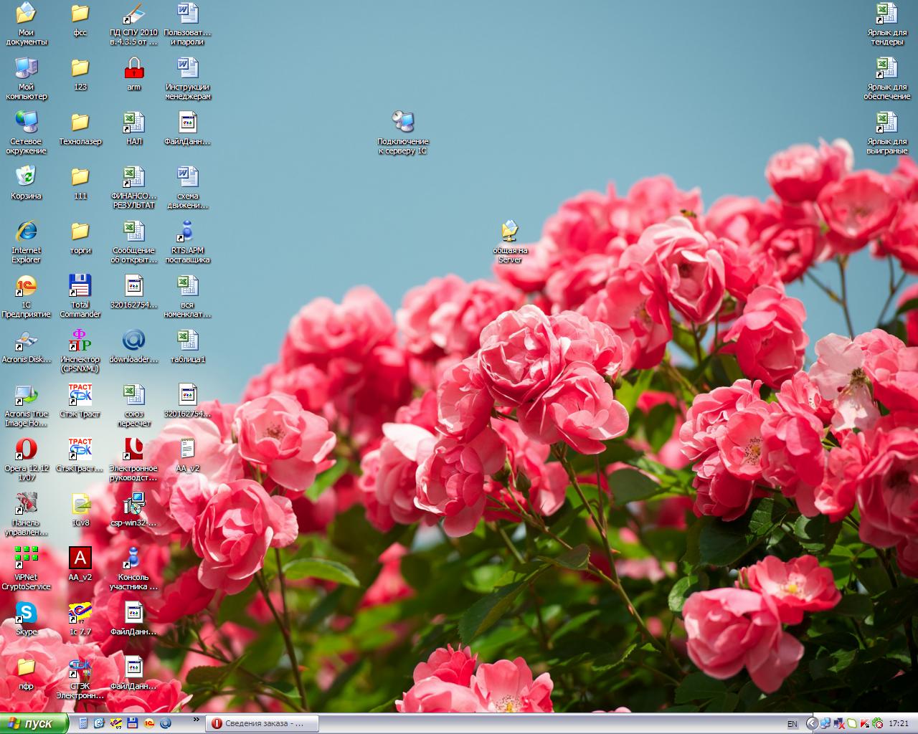Viewport: 918px width, 734px height.
Task: Launch Skype from the desktop
Action: tap(27, 613)
